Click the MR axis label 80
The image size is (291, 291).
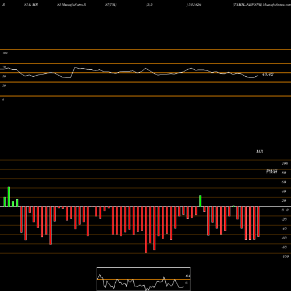(x=284, y=173)
